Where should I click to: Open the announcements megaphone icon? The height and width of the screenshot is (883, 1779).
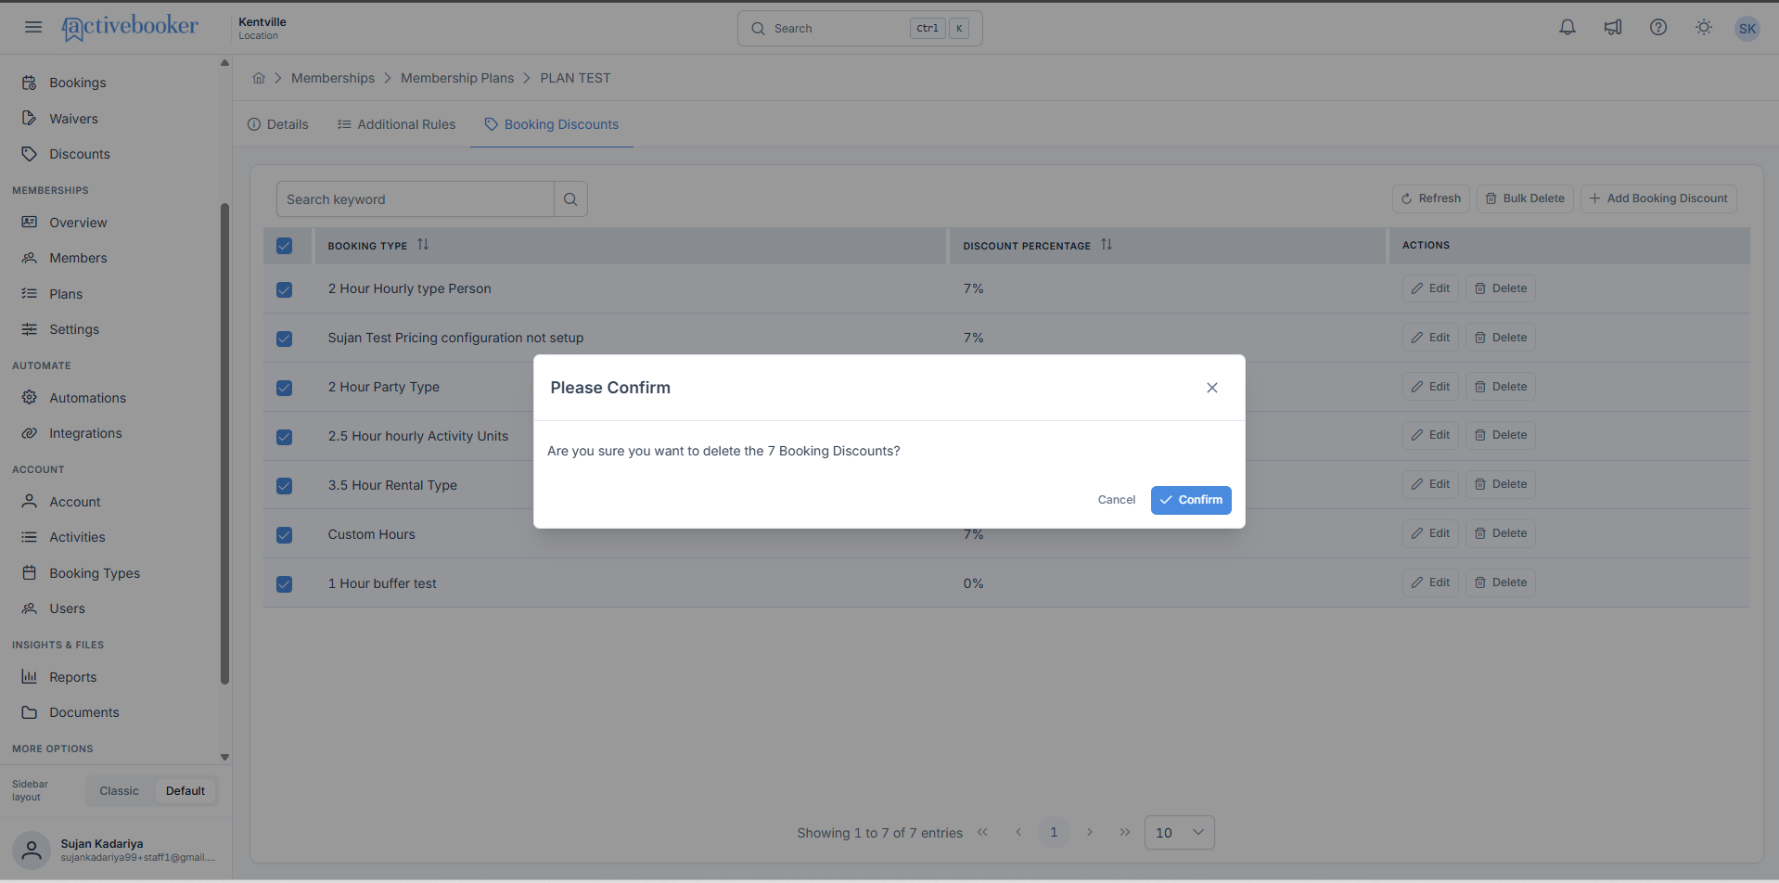pyautogui.click(x=1613, y=28)
